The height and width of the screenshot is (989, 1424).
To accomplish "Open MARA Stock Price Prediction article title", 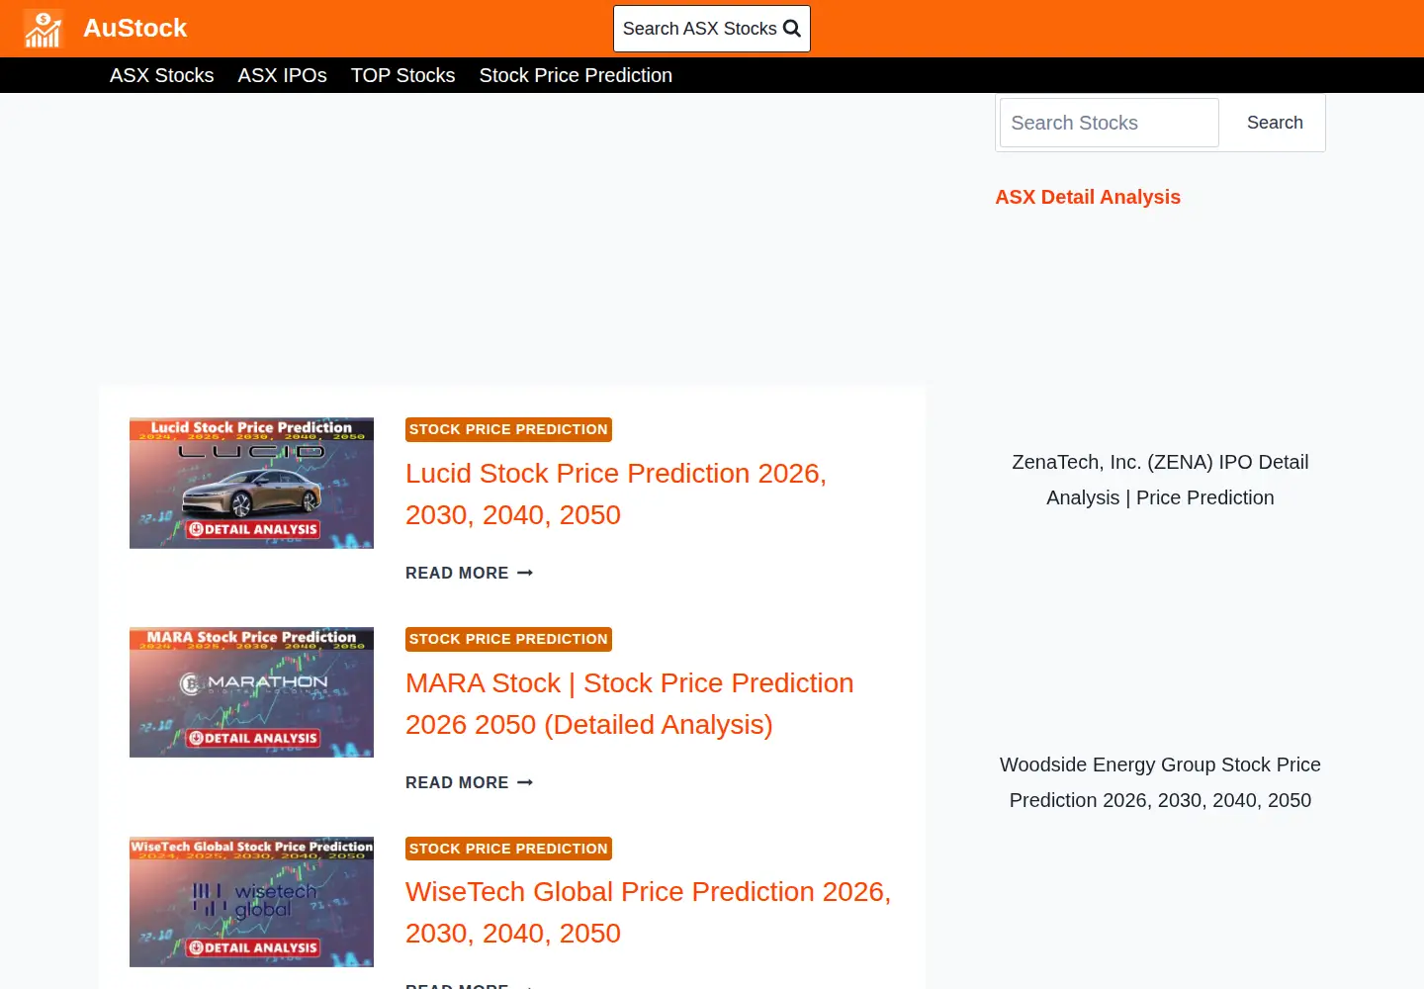I will pos(630,704).
